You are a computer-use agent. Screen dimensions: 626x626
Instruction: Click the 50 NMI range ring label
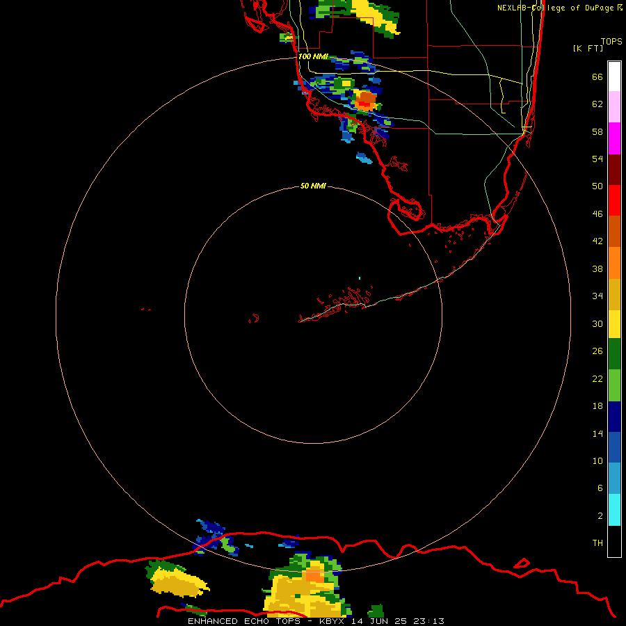(x=313, y=186)
